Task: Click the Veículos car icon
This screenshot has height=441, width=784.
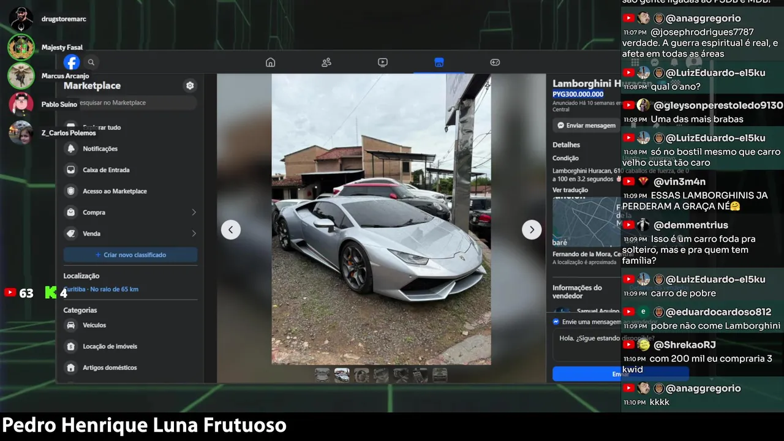Action: point(71,325)
